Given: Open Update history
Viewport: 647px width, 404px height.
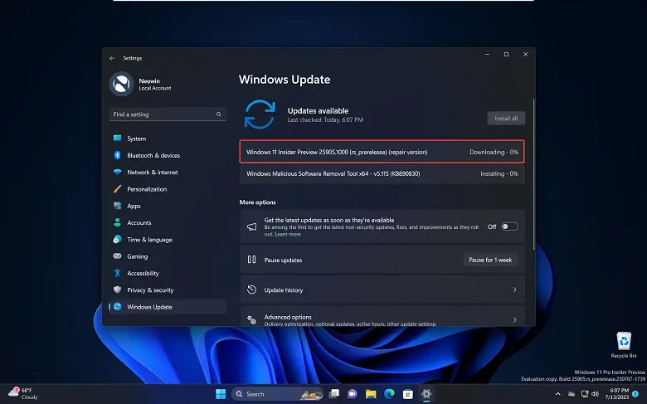Looking at the screenshot, I should [x=382, y=290].
